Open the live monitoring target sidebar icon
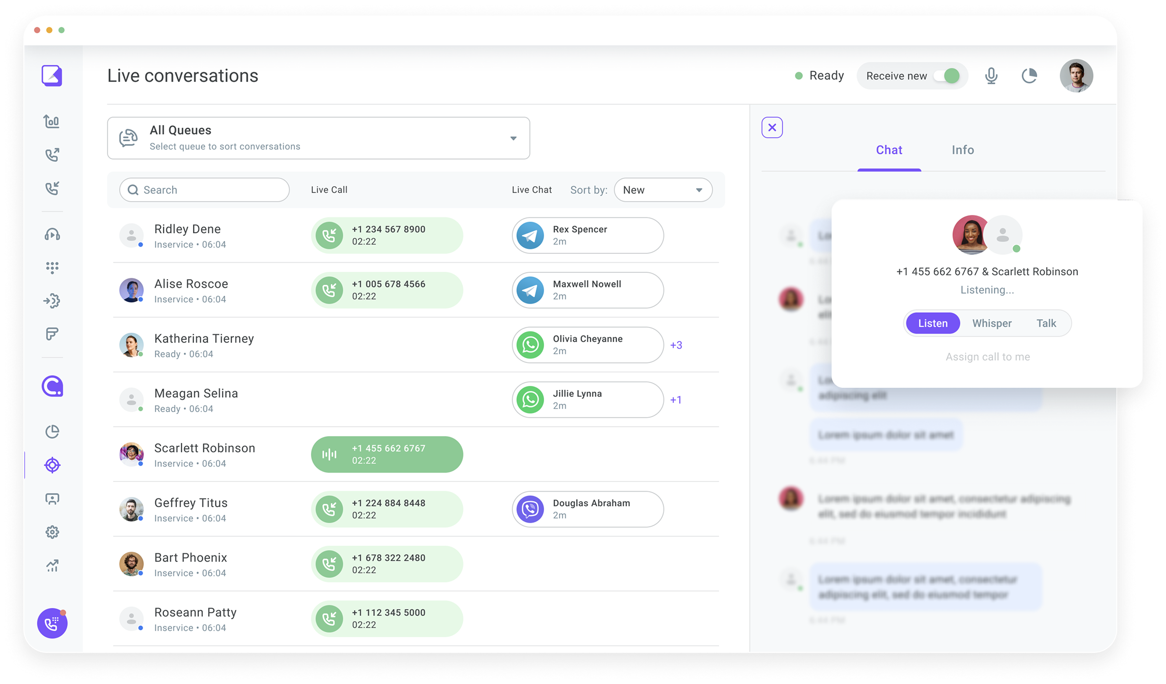 52,465
